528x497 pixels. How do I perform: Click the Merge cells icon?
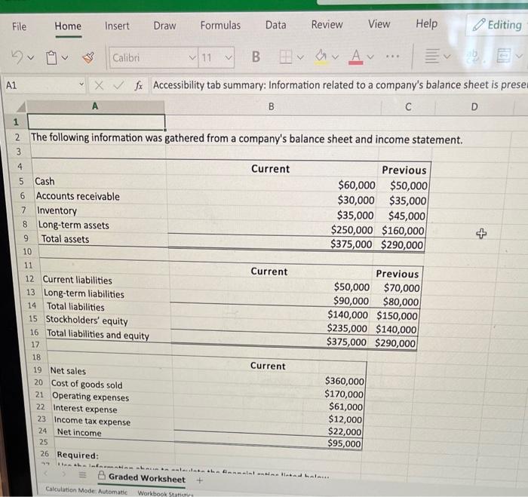(x=504, y=56)
